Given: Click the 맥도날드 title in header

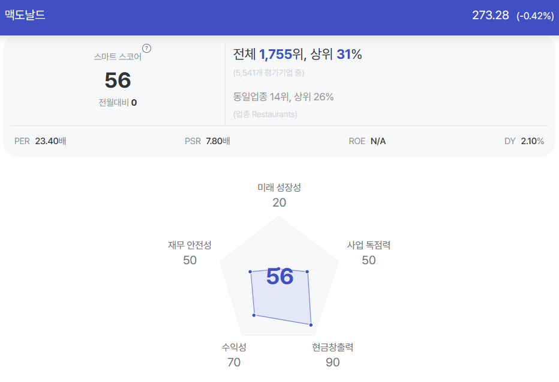Looking at the screenshot, I should [x=25, y=14].
